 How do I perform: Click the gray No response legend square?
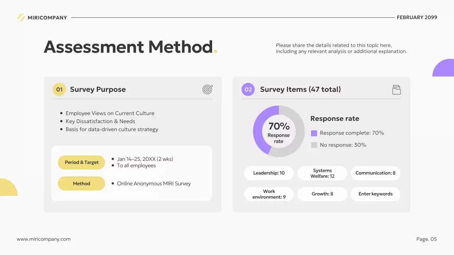point(314,145)
